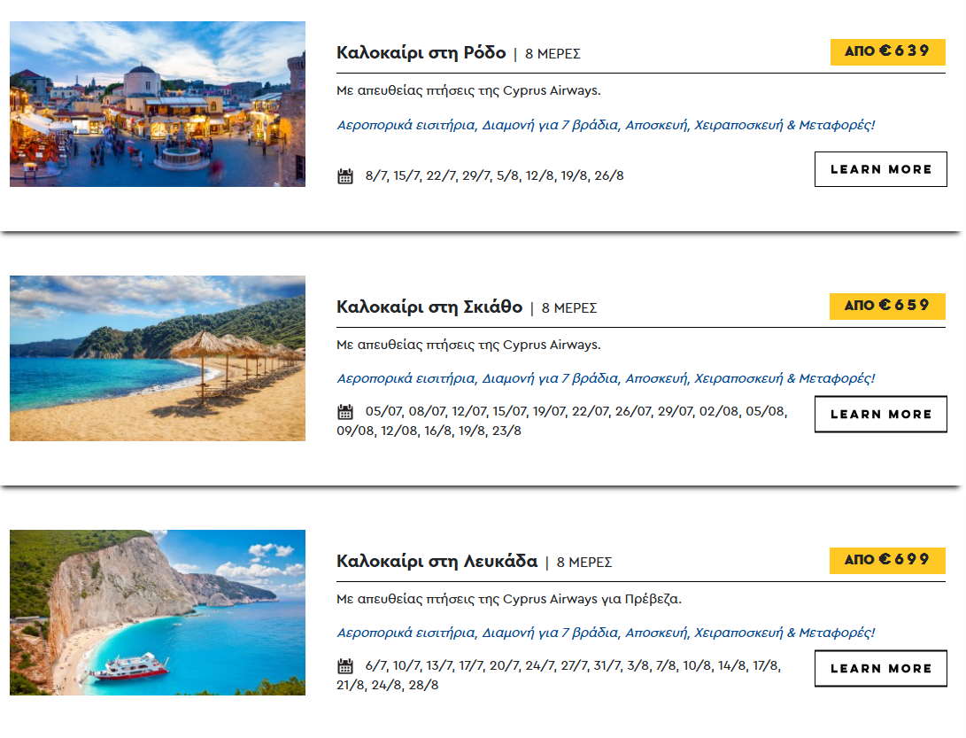The height and width of the screenshot is (738, 966).
Task: Click the ΑΠΟ €659 price badge
Action: pyautogui.click(x=888, y=306)
